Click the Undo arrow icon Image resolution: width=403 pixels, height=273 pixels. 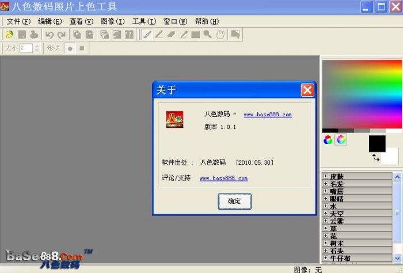pyautogui.click(x=50, y=35)
